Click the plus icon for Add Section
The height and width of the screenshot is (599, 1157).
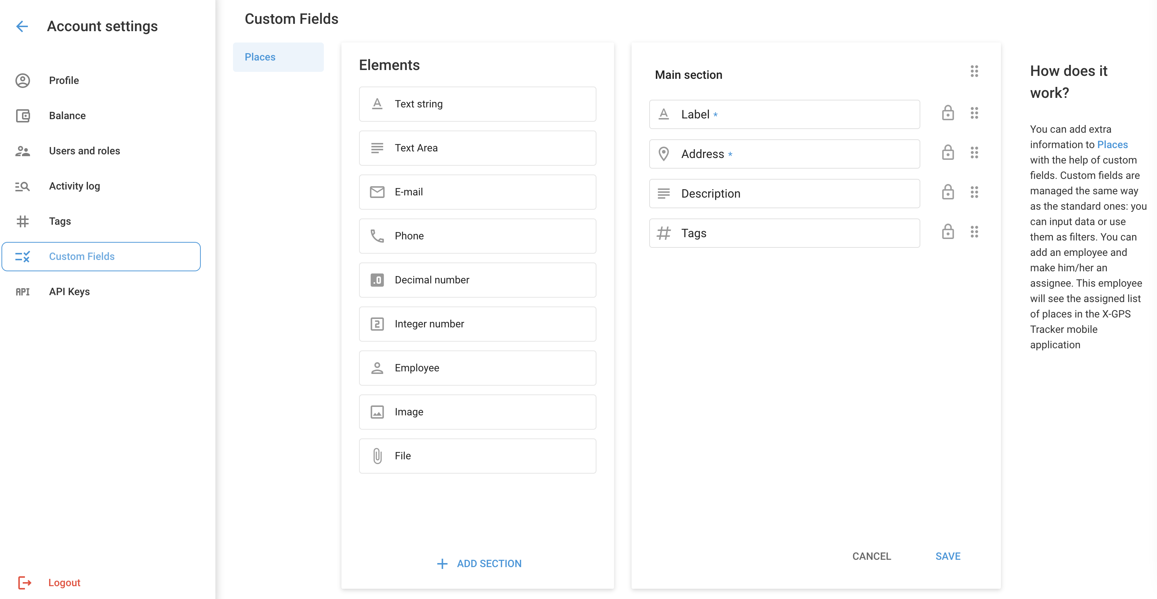442,563
